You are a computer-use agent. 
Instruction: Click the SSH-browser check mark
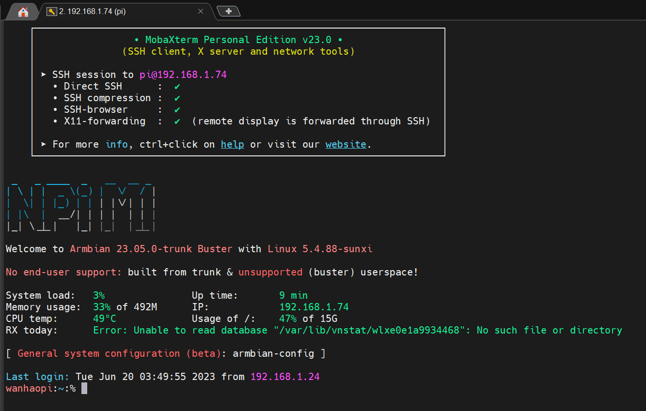click(177, 109)
